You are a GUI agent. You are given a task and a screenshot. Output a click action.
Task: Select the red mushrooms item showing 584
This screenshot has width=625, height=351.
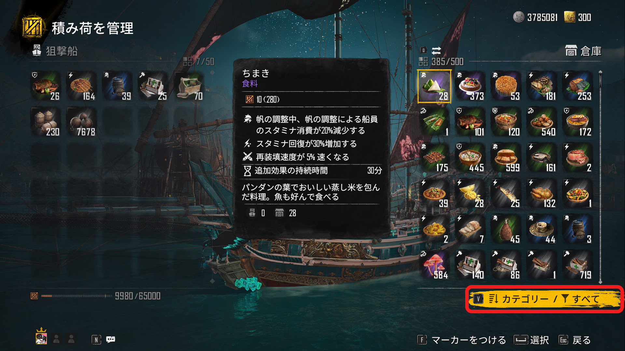[434, 265]
